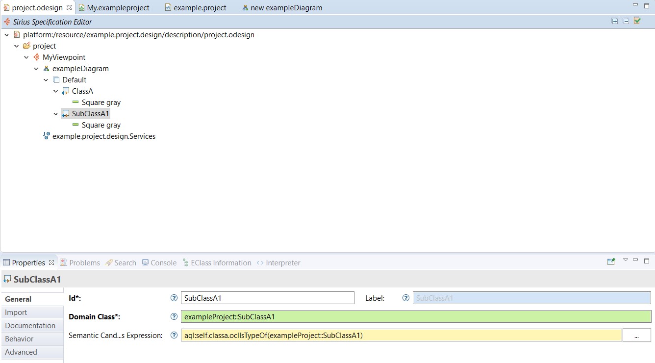Close the project.odesign editor tab
The width and height of the screenshot is (655, 363).
point(69,8)
